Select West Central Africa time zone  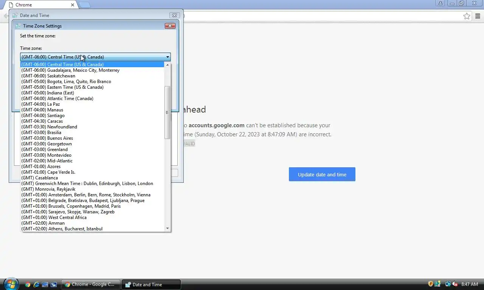pyautogui.click(x=92, y=217)
